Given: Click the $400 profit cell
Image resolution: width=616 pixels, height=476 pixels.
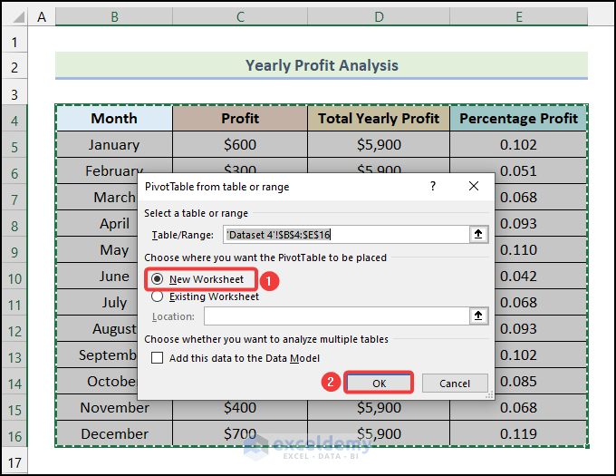Looking at the screenshot, I should 240,410.
